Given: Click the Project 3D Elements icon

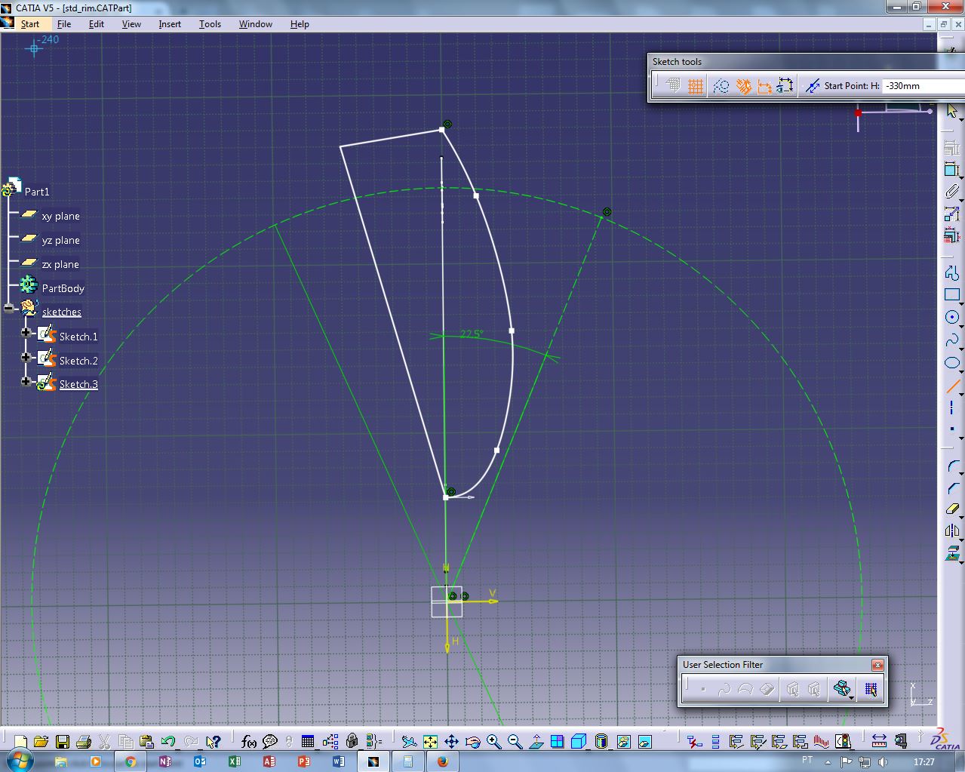Looking at the screenshot, I should click(x=951, y=553).
